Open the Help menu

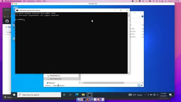click(x=44, y=1)
